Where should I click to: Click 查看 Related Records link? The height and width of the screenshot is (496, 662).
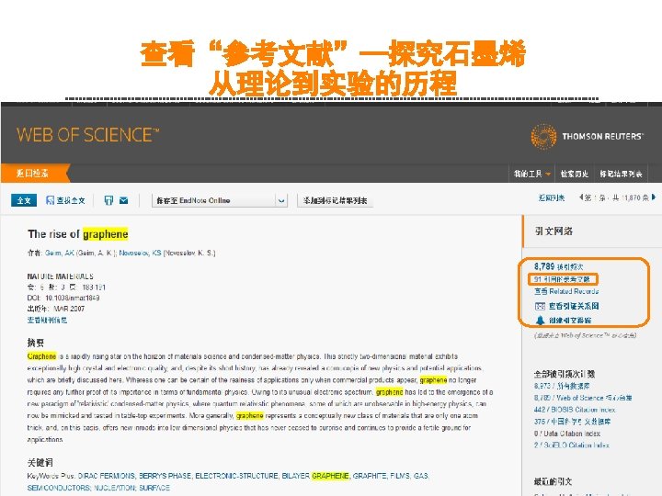click(x=566, y=291)
